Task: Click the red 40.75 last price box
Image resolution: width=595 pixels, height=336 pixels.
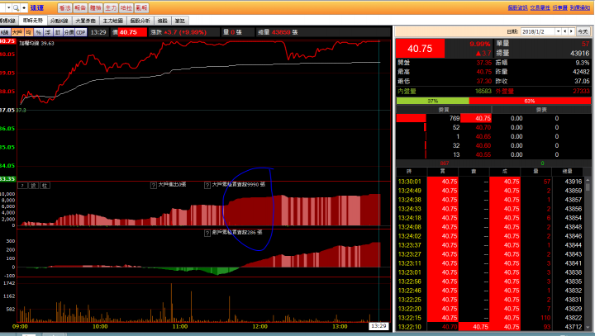Action: click(420, 49)
